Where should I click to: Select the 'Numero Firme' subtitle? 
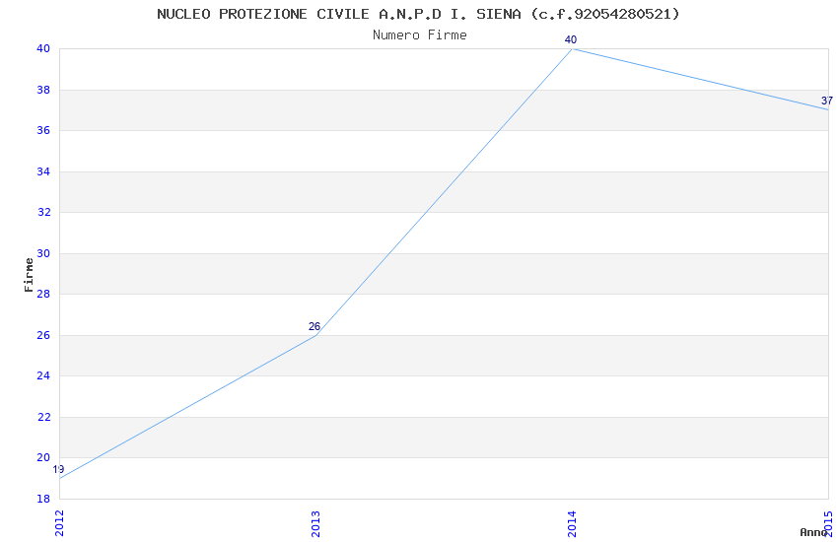(x=420, y=35)
